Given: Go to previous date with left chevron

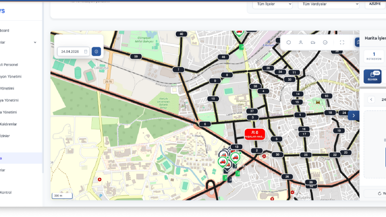Looking at the screenshot, I should tap(371, 99).
